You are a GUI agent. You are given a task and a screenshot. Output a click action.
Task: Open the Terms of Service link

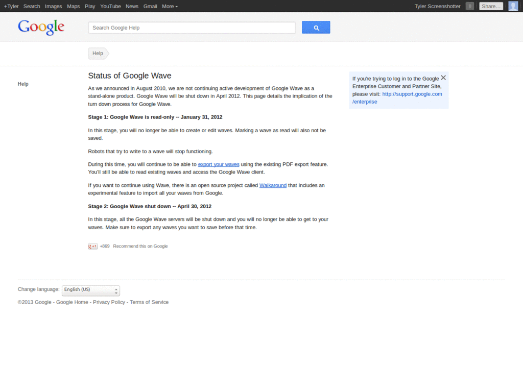click(149, 302)
